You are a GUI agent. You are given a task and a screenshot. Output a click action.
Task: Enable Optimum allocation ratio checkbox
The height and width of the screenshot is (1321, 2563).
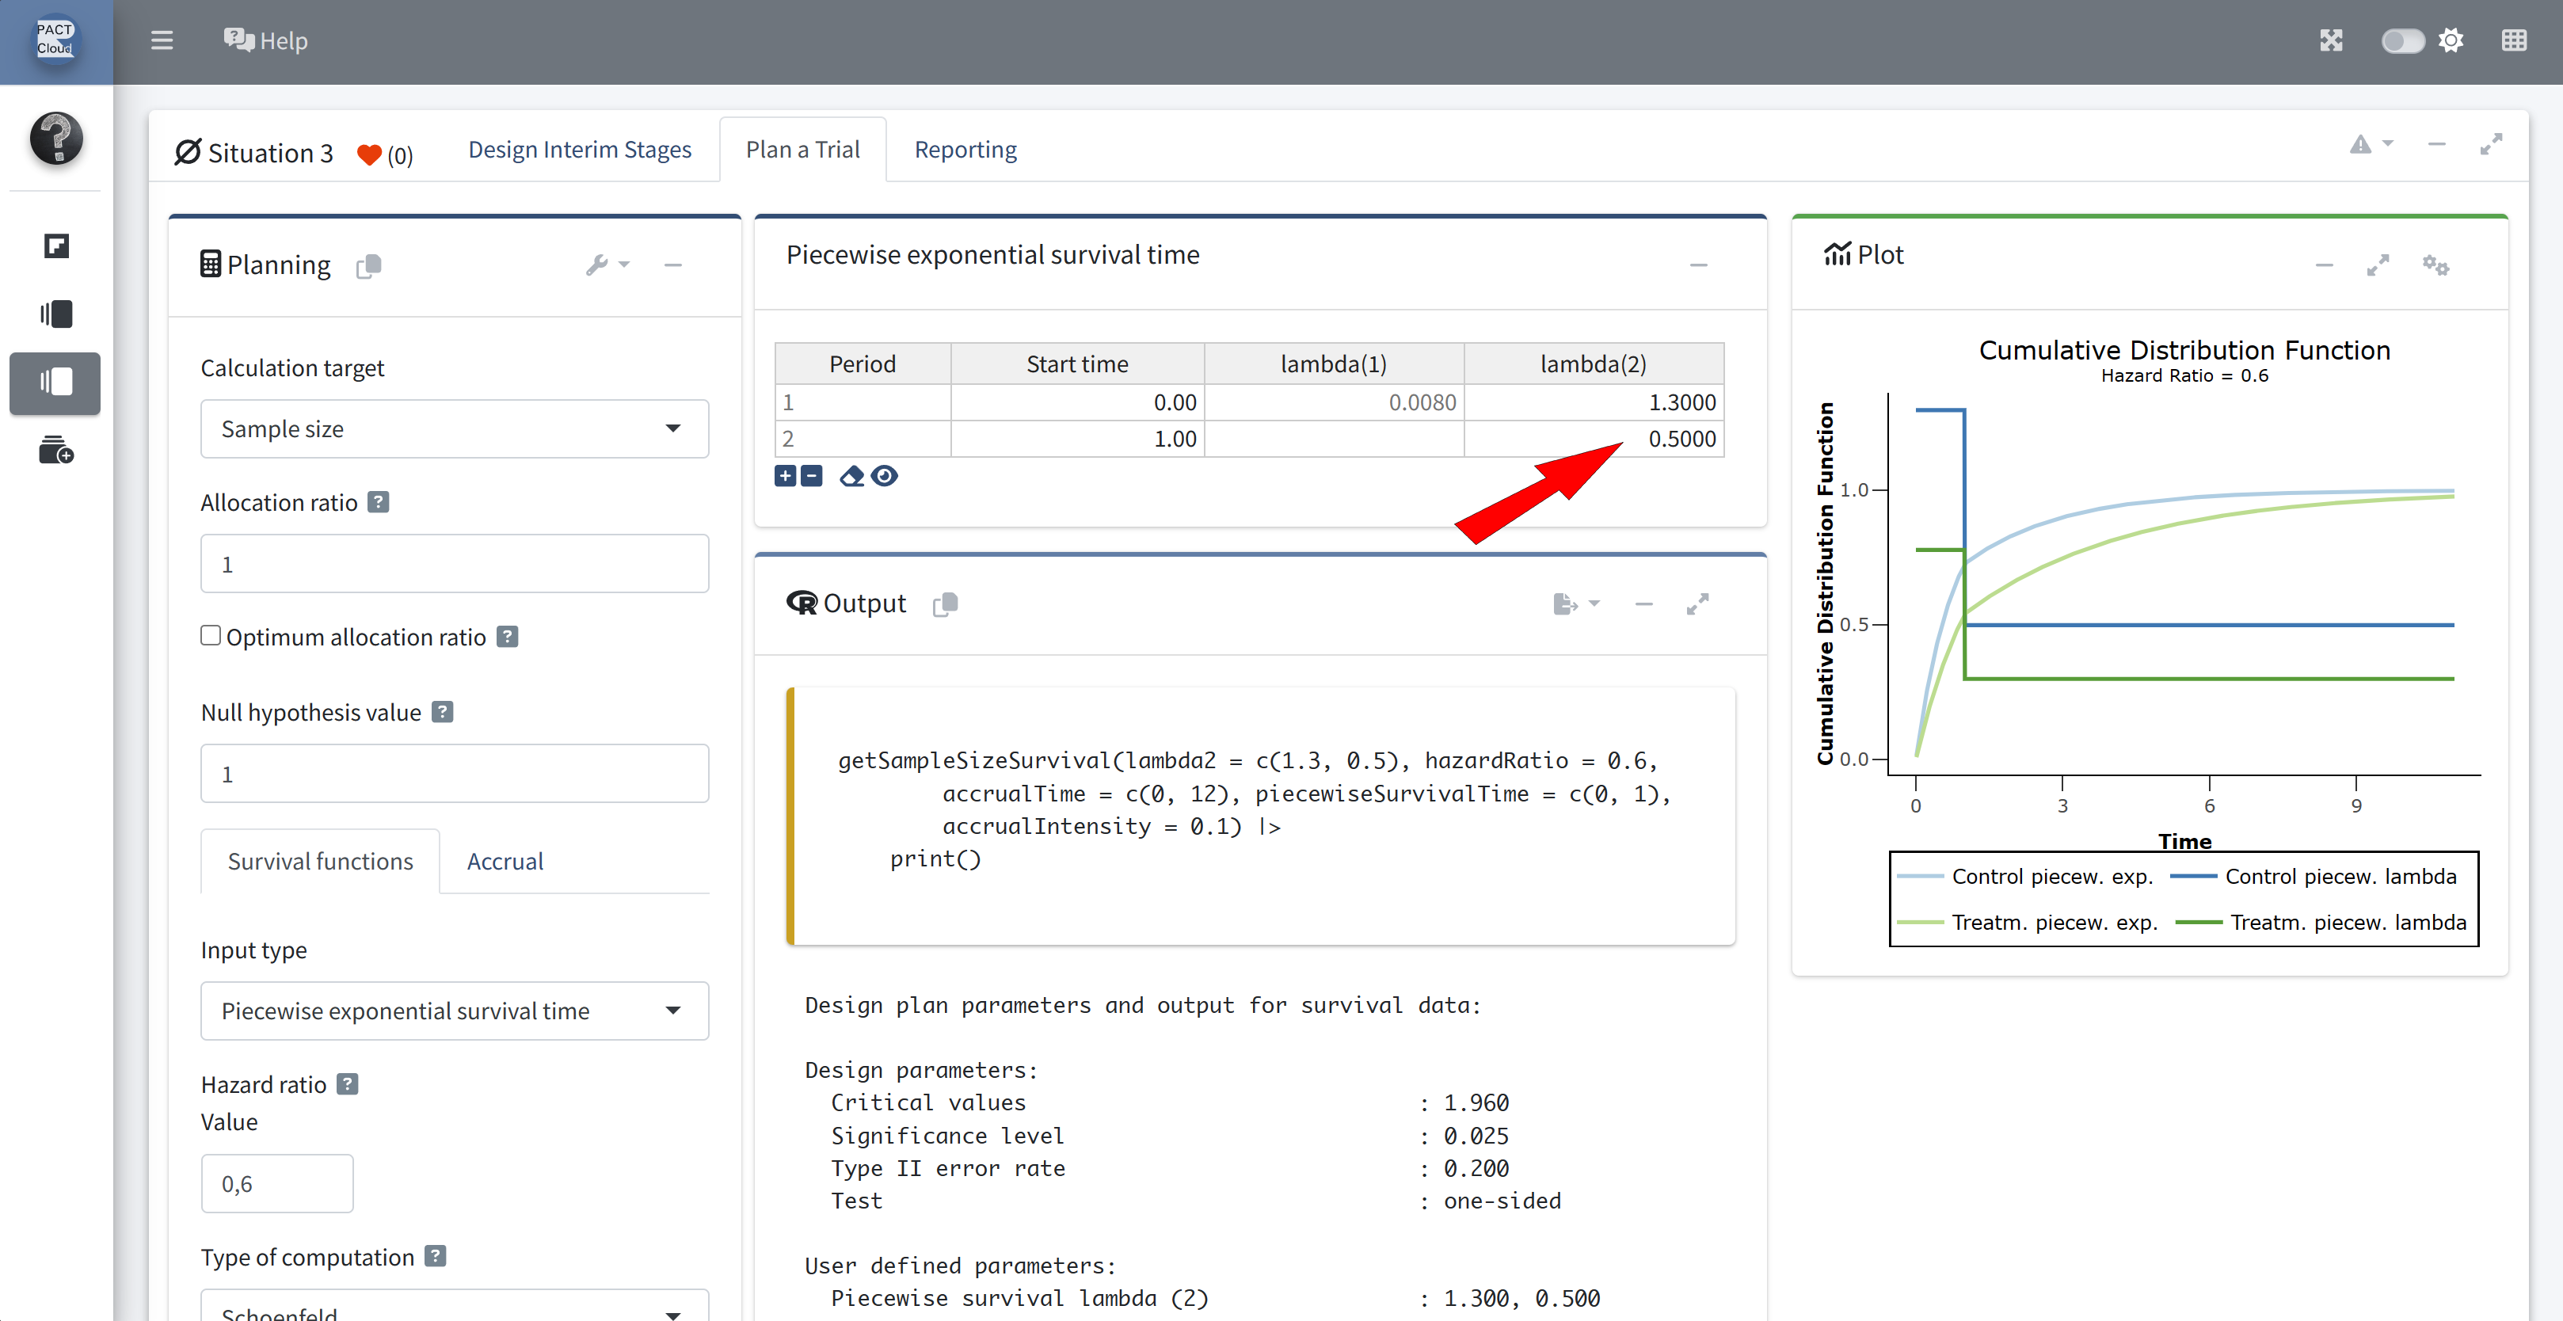210,636
